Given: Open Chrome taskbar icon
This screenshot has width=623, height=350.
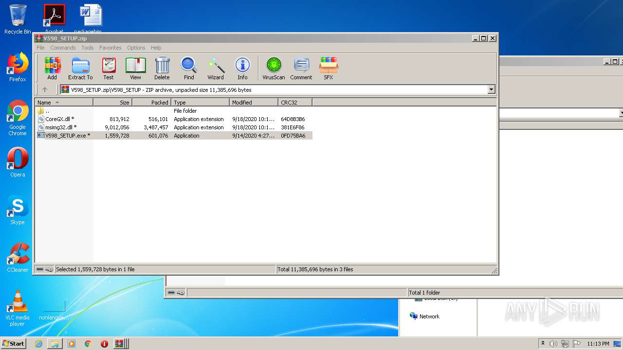Looking at the screenshot, I should pos(88,344).
